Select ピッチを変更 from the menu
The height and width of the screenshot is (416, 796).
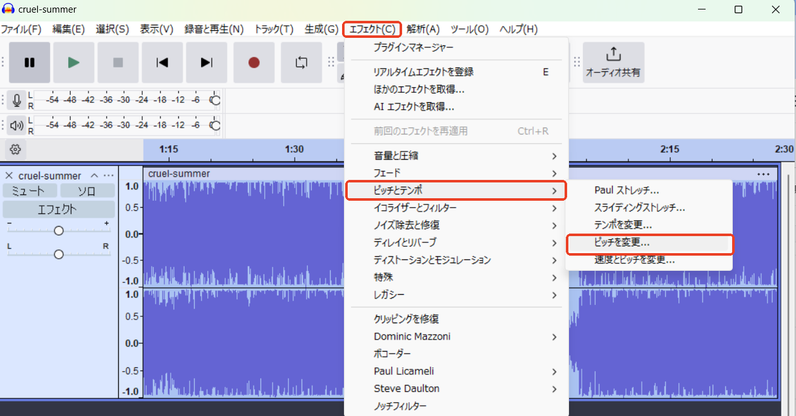click(649, 244)
